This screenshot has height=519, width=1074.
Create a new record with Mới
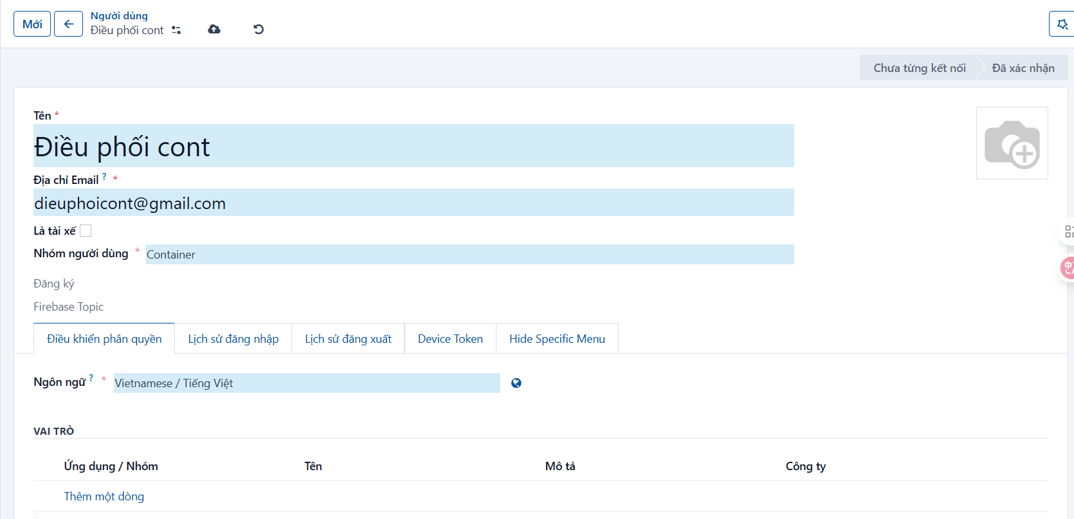coord(32,24)
